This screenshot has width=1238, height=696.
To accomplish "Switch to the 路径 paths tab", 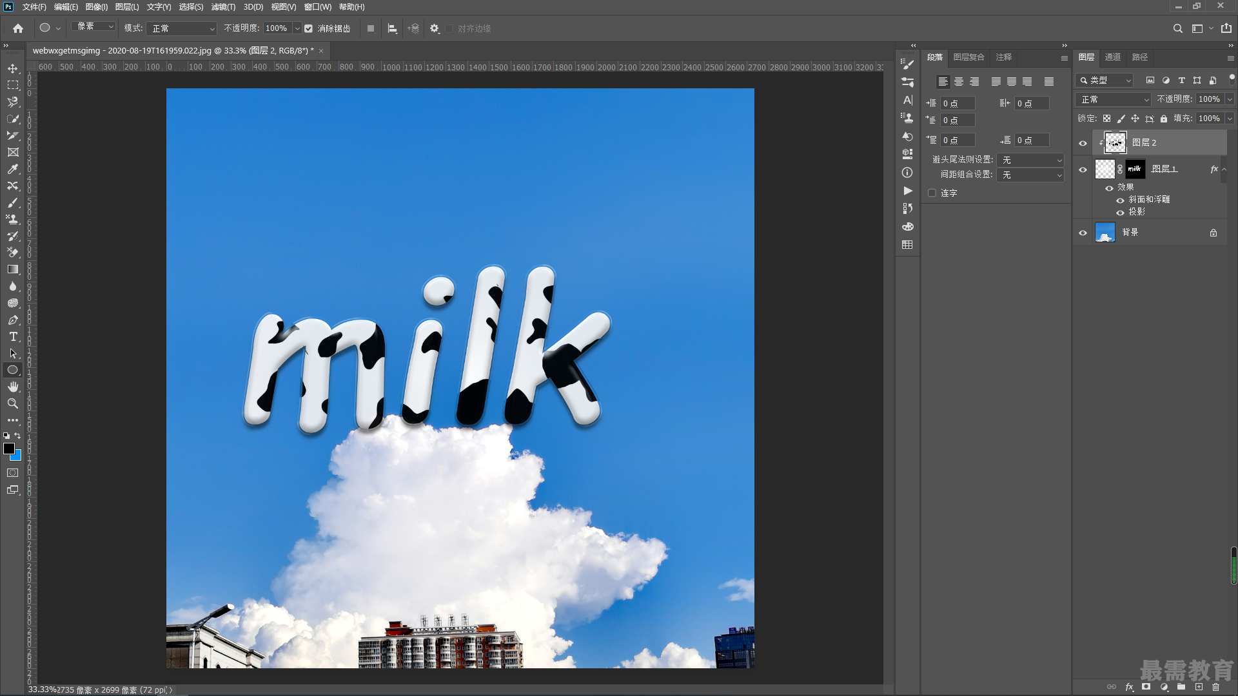I will tap(1140, 57).
